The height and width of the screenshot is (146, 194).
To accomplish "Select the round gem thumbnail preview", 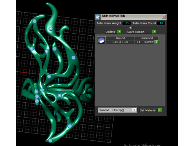I will (101, 40).
